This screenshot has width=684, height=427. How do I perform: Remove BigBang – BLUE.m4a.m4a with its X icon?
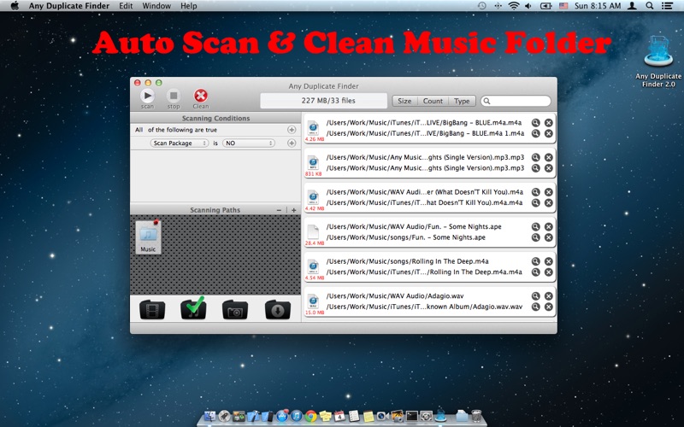[x=549, y=123]
